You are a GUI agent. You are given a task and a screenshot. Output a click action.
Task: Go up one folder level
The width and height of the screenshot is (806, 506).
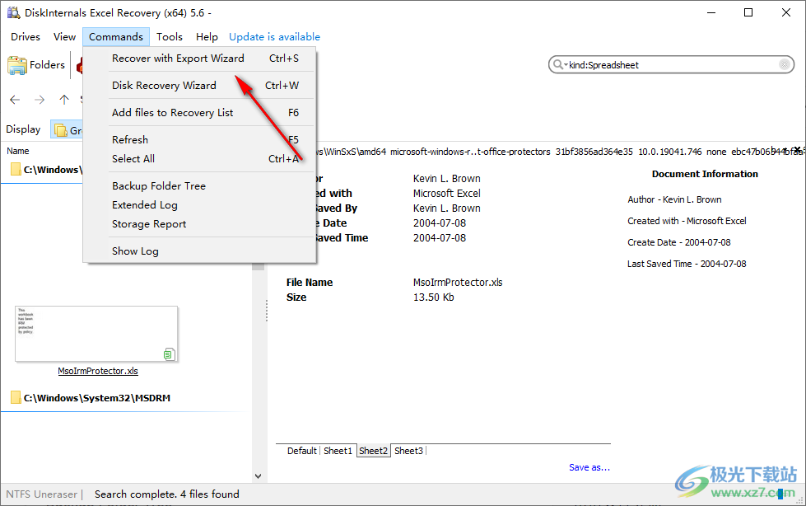[x=63, y=100]
